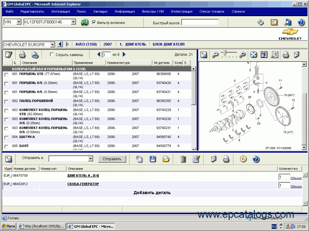The height and width of the screenshot is (231, 309).
Task: Click the green car VIN search icon
Action: (84, 22)
